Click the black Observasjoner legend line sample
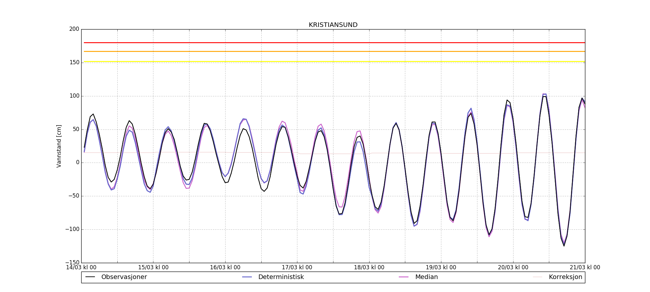 90,277
